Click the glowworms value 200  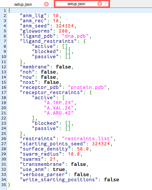pyautogui.click(x=63, y=31)
